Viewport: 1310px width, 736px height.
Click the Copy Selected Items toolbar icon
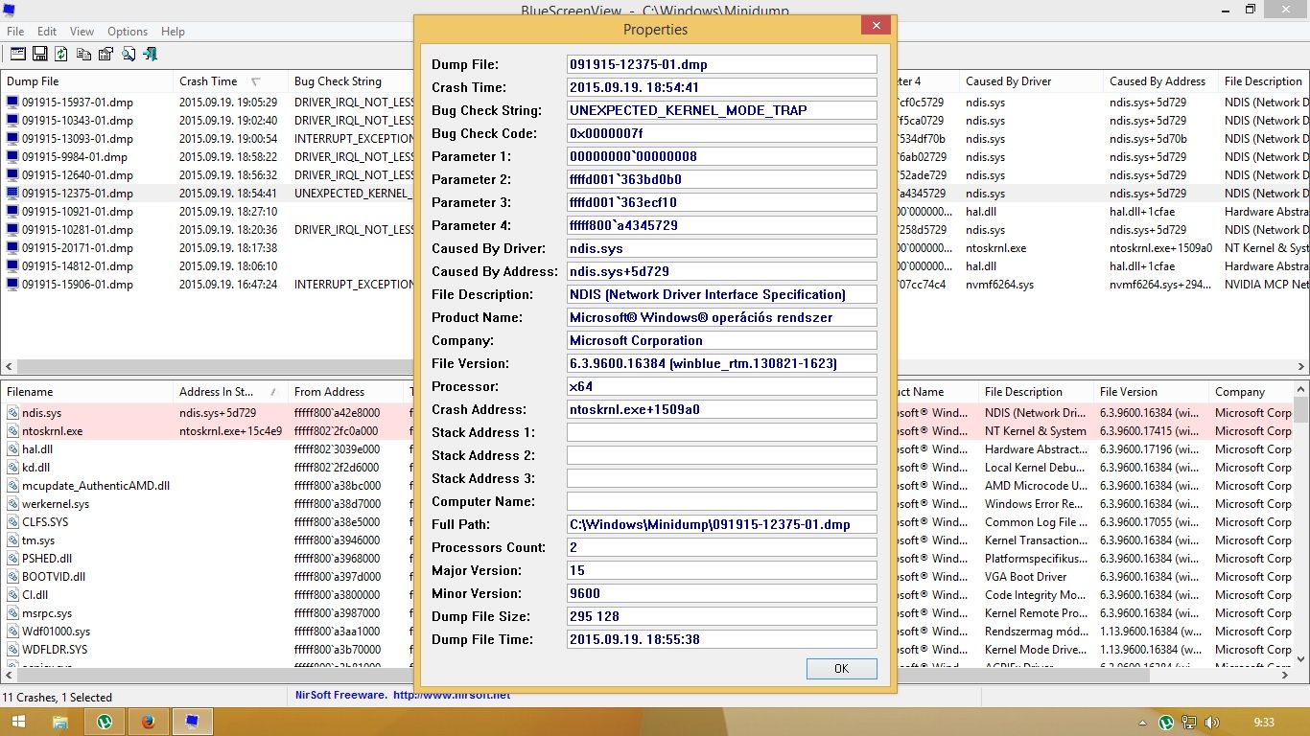tap(84, 54)
